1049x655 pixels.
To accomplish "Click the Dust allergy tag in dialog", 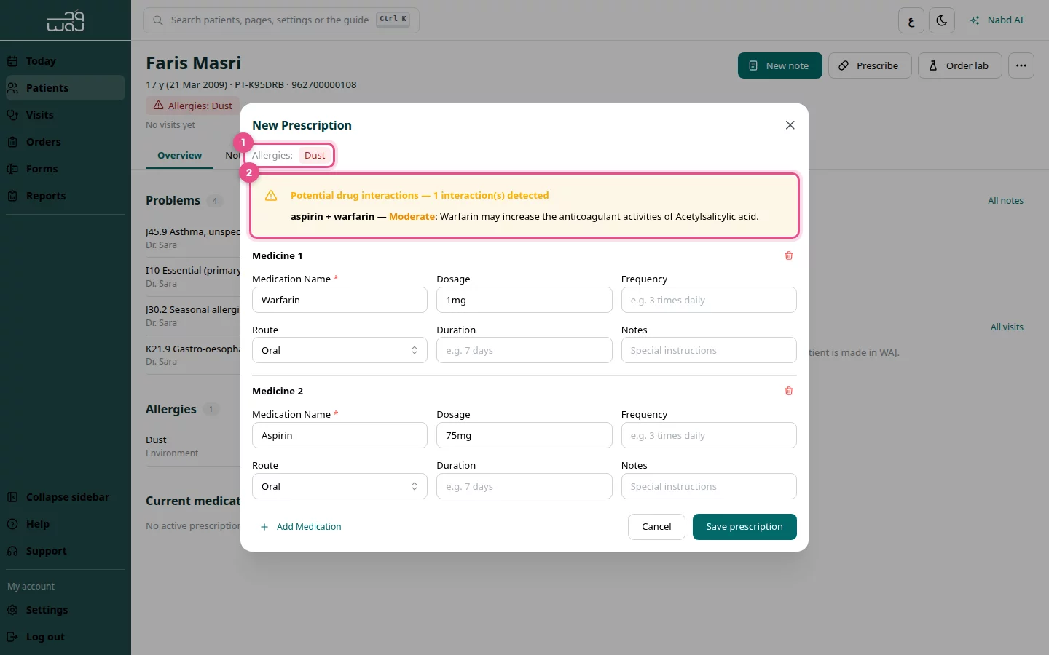I will (315, 156).
